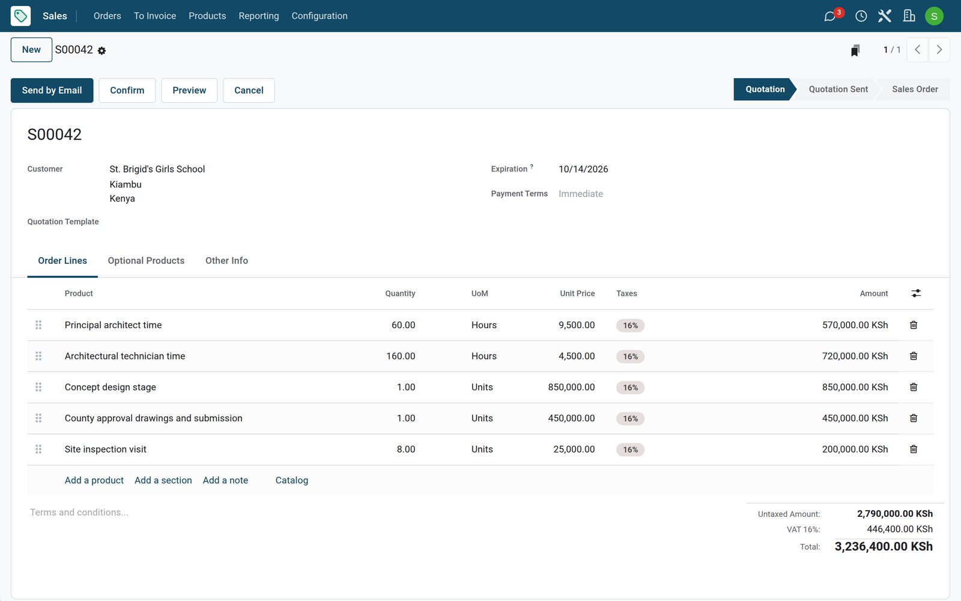Click the gear icon next to S00042
Screen dimensions: 961x601
coord(102,51)
